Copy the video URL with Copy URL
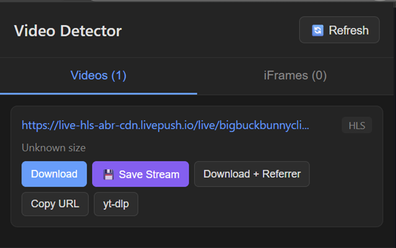The width and height of the screenshot is (396, 248). click(x=55, y=204)
